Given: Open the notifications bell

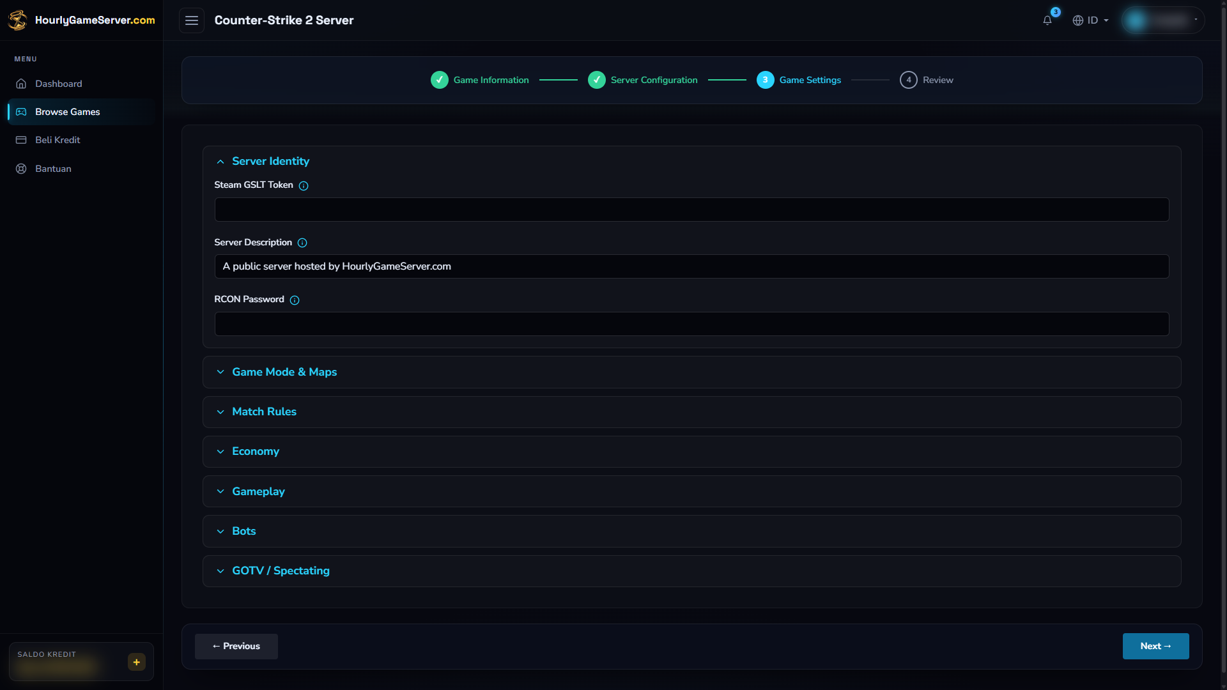Looking at the screenshot, I should pos(1047,20).
